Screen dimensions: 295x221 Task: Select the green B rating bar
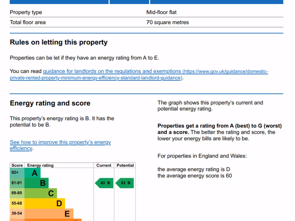[37, 183]
